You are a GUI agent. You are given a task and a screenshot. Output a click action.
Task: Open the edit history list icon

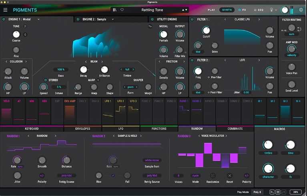(x=278, y=192)
